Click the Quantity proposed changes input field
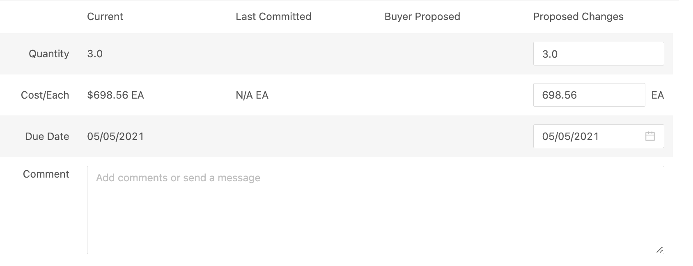 pyautogui.click(x=599, y=54)
